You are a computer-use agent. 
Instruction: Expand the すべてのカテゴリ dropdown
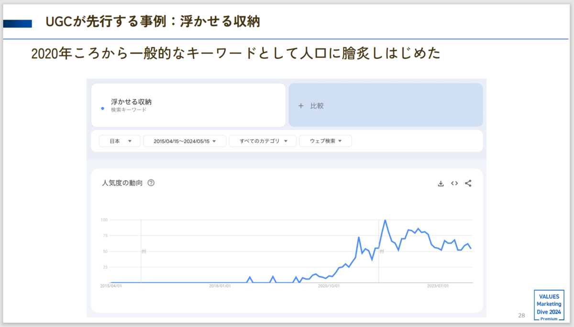click(x=263, y=141)
